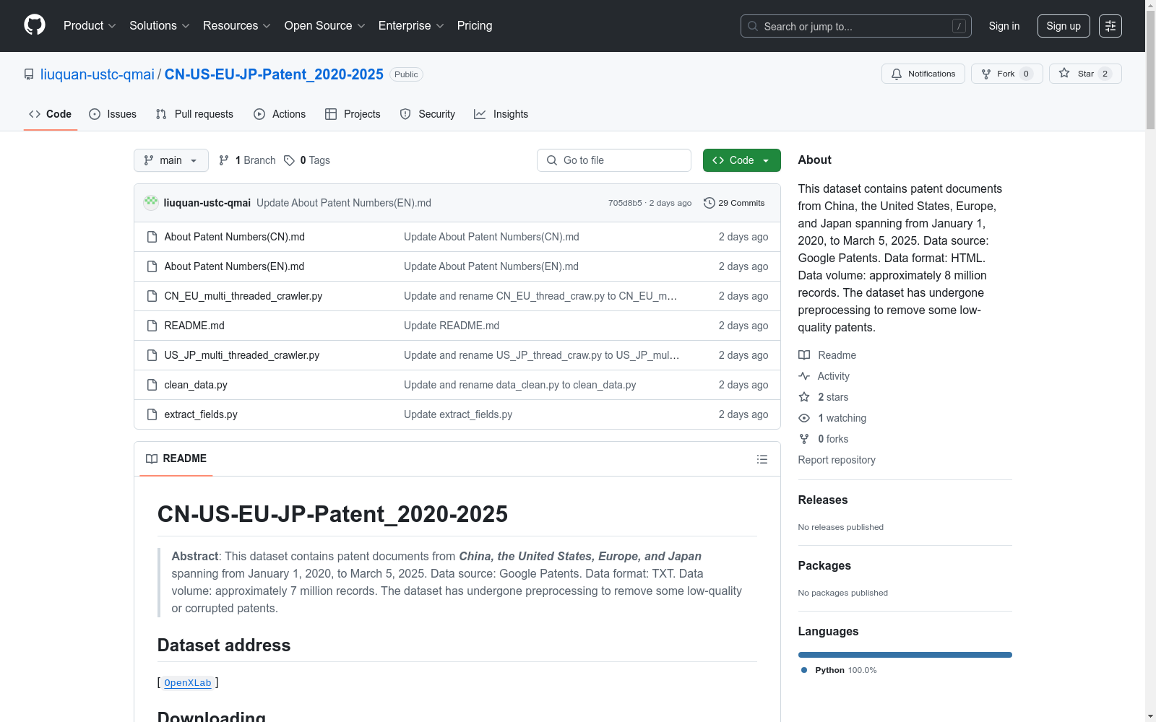The height and width of the screenshot is (722, 1156).
Task: Click the tag icon next to Tags
Action: 289,160
